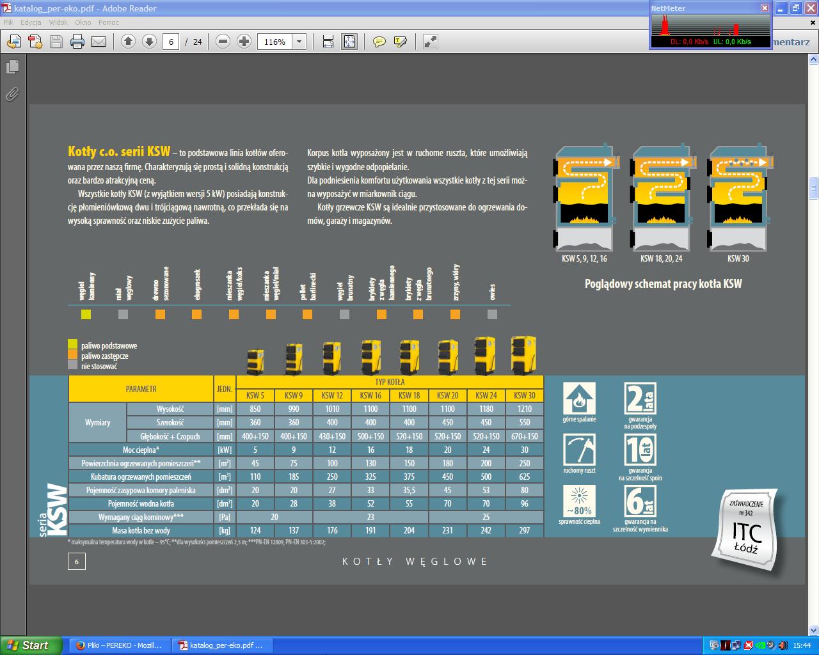Click the table cell with value 35,5
The height and width of the screenshot is (655, 819).
click(x=409, y=490)
